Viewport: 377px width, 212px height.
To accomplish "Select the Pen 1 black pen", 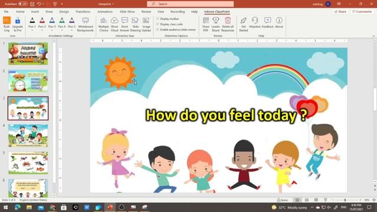I will pos(32,21).
